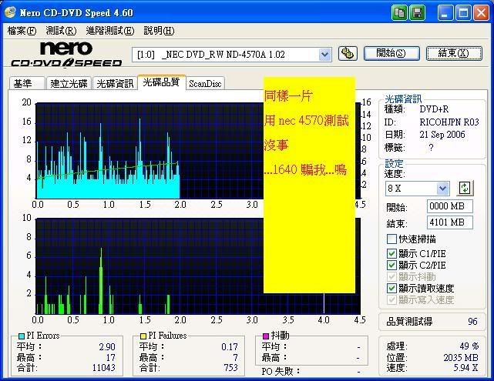
Task: Click the green refresh speed icon
Action: point(465,188)
